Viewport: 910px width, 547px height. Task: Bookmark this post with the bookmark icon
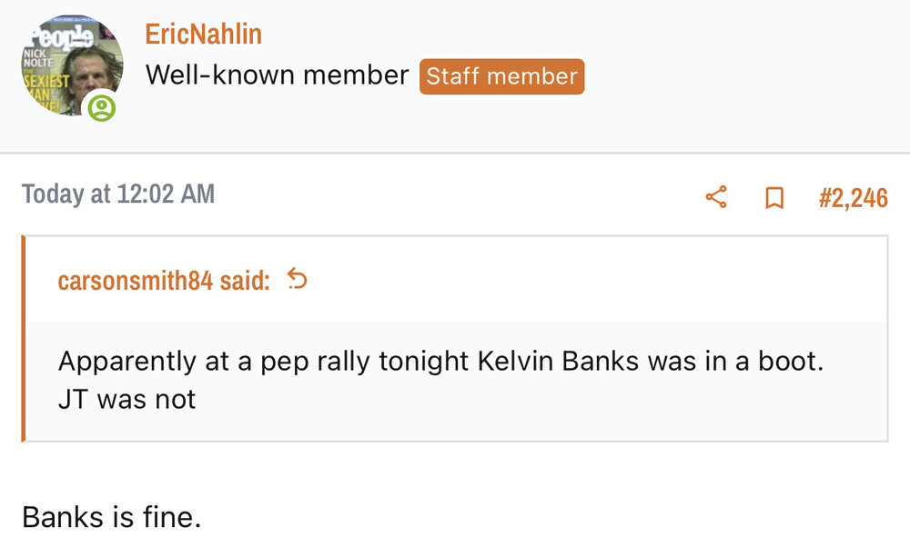point(774,197)
